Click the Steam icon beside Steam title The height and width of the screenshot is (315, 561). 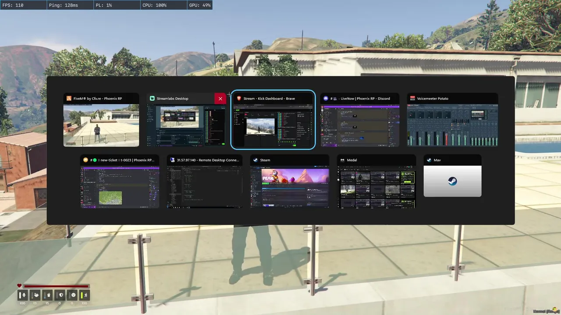[256, 160]
